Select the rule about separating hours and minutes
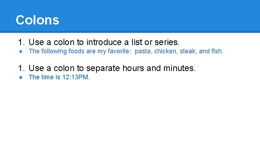260x146 pixels. (x=112, y=68)
